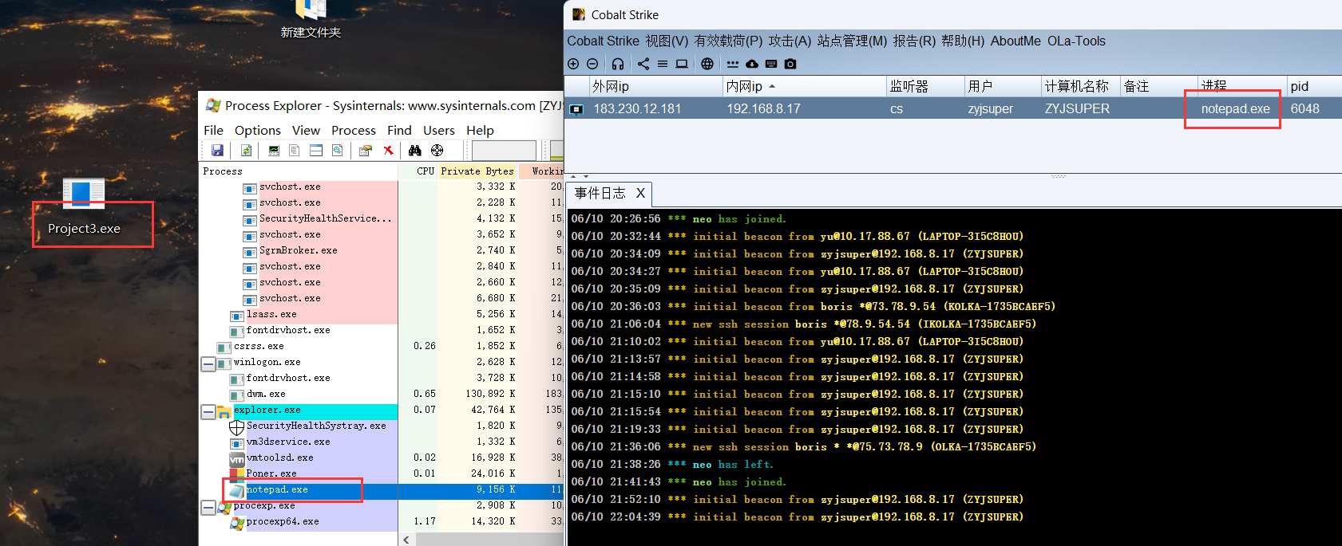The height and width of the screenshot is (546, 1342).
Task: Collapse the winlogon.exe tree node
Action: point(208,363)
